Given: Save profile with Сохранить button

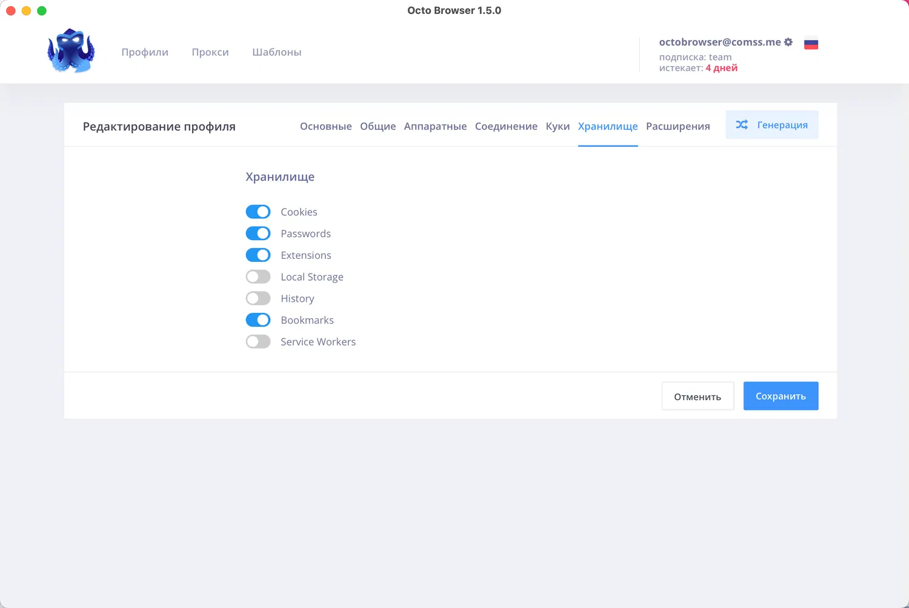Looking at the screenshot, I should (x=781, y=396).
